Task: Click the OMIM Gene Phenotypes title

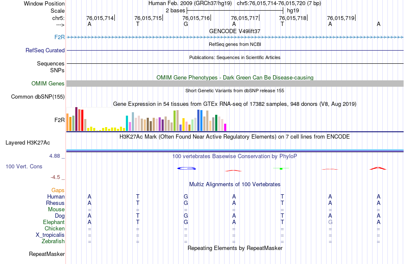Action: click(235, 77)
